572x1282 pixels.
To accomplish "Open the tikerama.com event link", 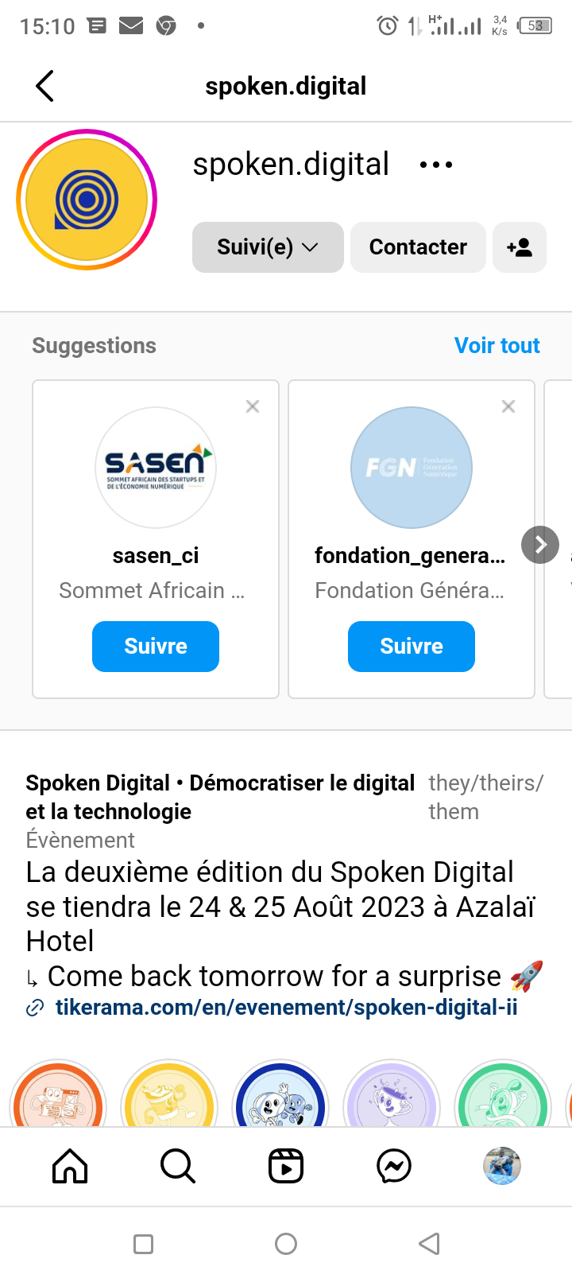I will pyautogui.click(x=286, y=1008).
